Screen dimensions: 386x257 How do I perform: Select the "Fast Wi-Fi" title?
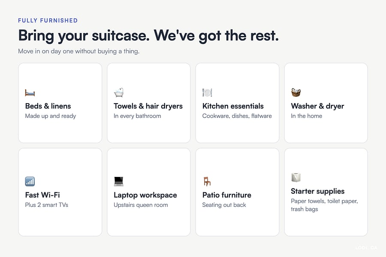pos(42,195)
